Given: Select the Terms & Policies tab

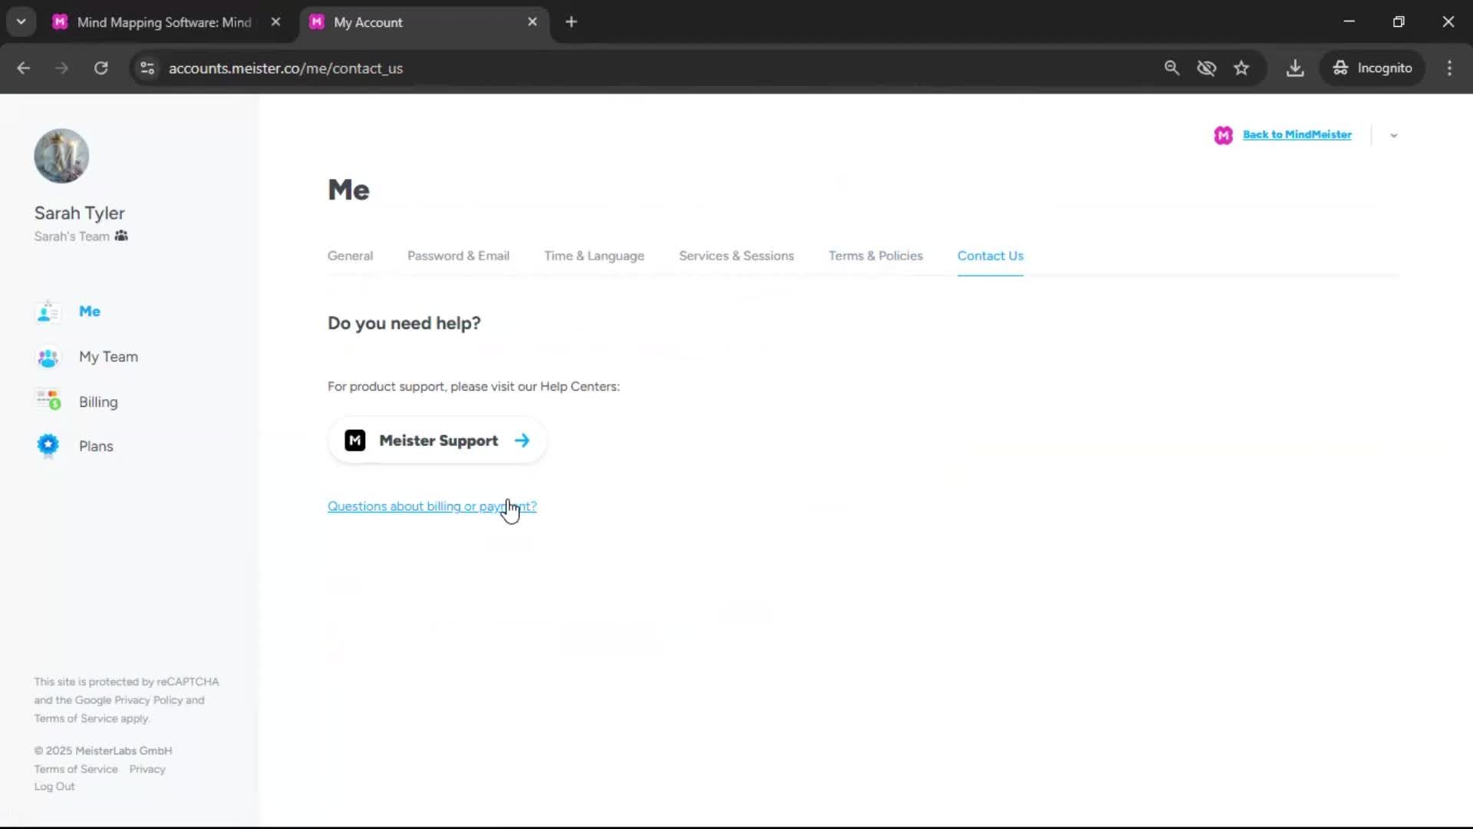Looking at the screenshot, I should 875,256.
